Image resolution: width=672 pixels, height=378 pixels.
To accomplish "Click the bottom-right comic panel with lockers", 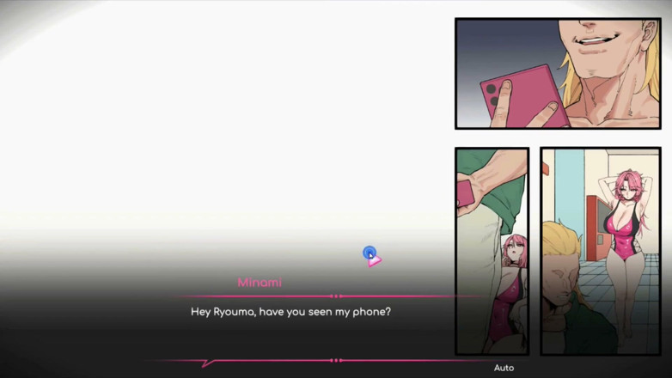I will (601, 251).
